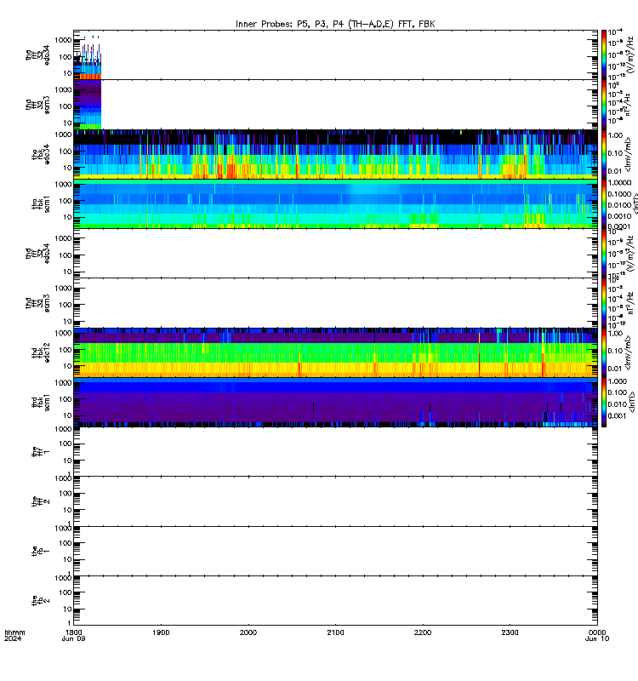Click the "hhmm 2024" axis caption
638x681 pixels.
point(14,635)
